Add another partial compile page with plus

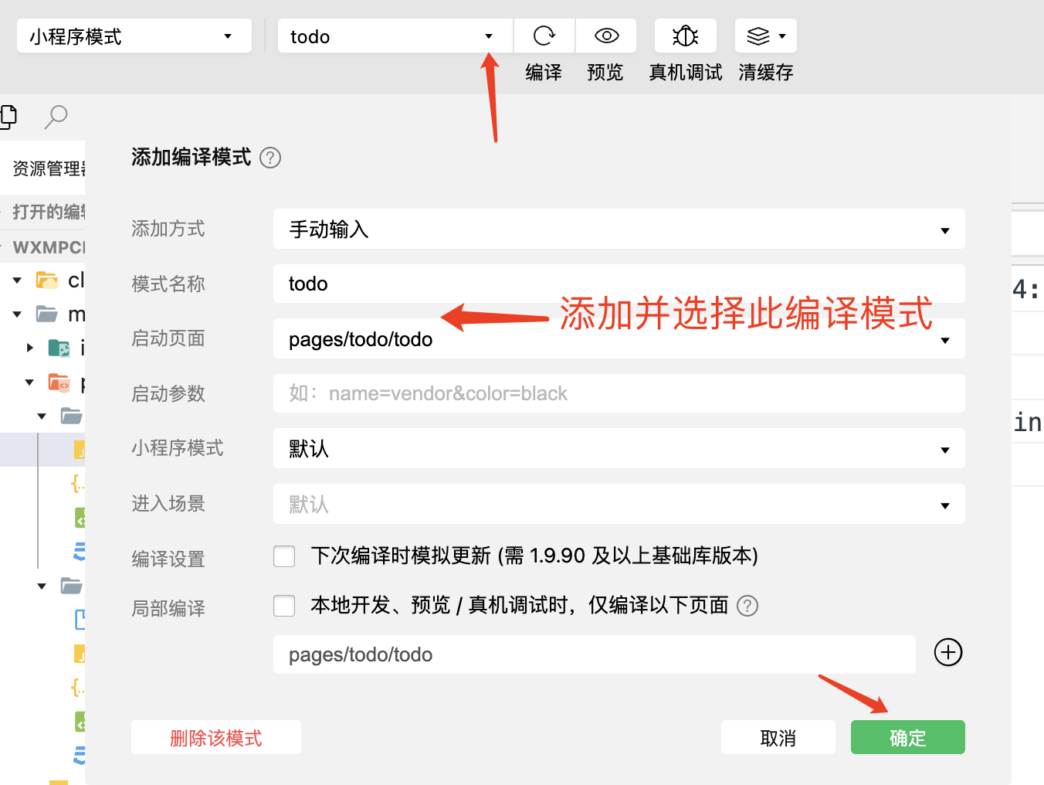948,652
